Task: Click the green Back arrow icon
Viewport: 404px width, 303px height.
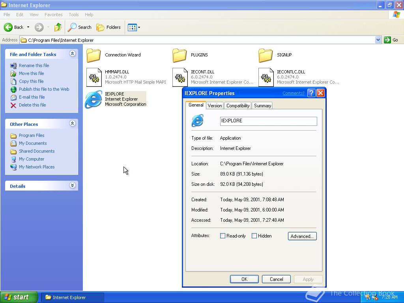Action: [x=8, y=27]
